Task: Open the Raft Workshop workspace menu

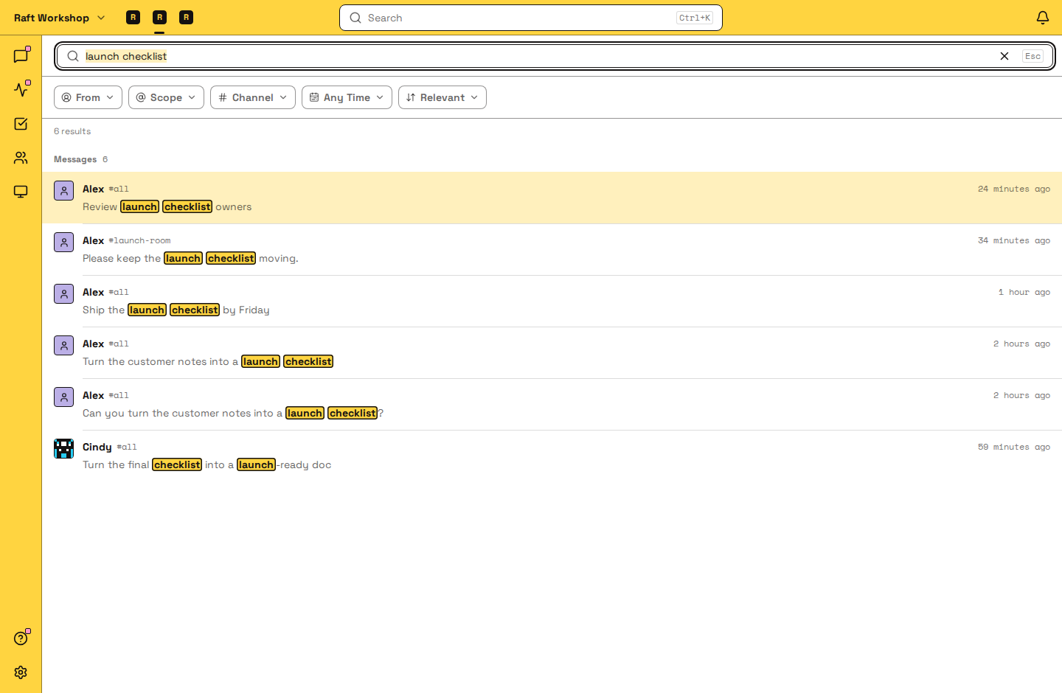Action: point(60,18)
